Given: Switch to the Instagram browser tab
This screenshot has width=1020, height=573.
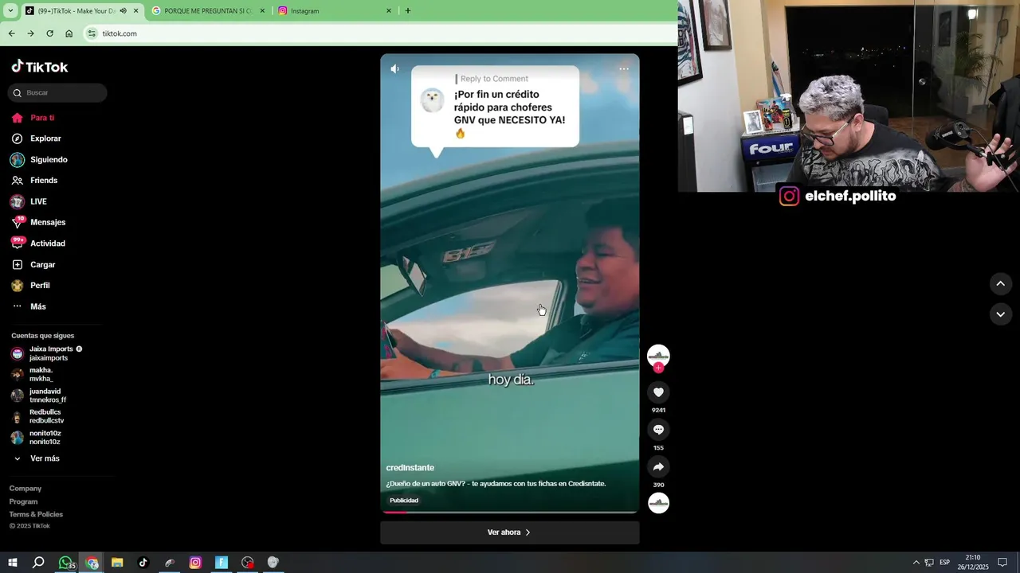Looking at the screenshot, I should (335, 11).
